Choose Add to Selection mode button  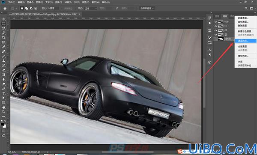pyautogui.click(x=27, y=9)
